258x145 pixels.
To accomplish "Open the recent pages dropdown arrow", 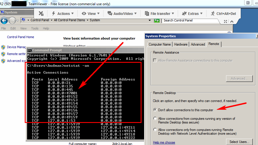I will click(x=18, y=21).
